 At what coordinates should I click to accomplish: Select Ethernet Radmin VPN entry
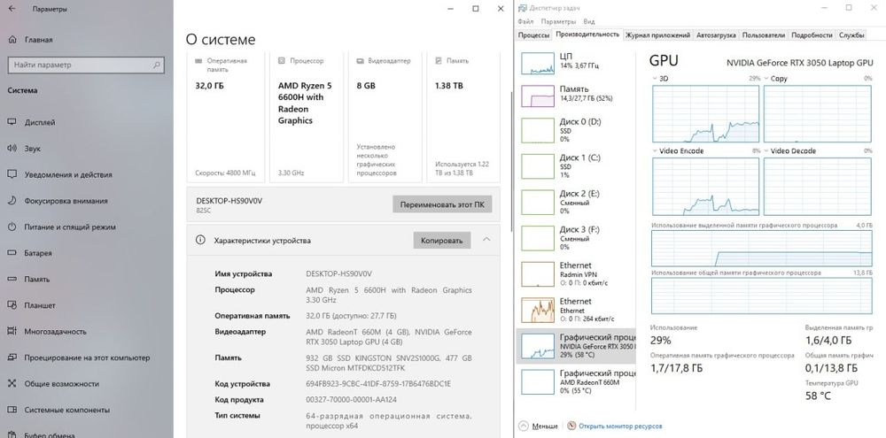point(575,273)
